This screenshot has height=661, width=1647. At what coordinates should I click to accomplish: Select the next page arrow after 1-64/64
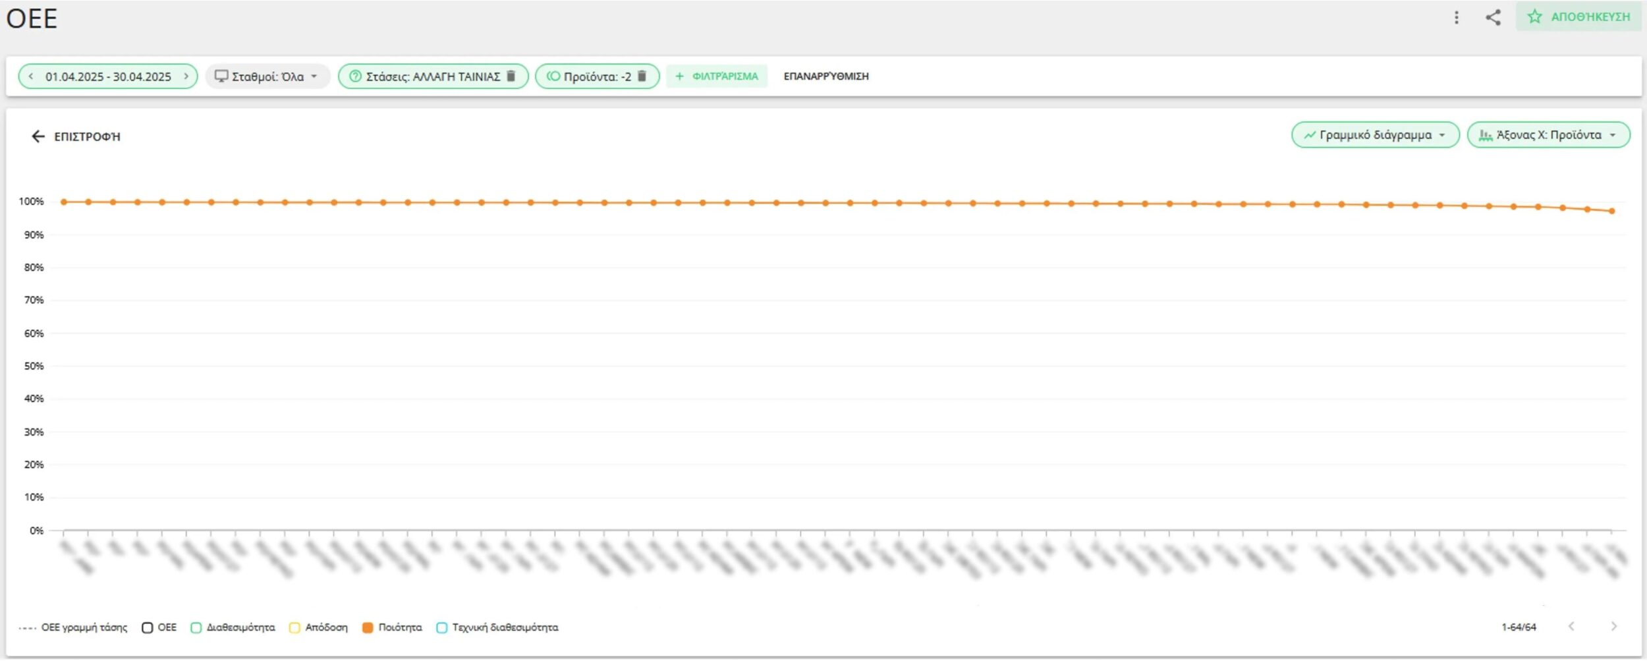click(x=1615, y=627)
